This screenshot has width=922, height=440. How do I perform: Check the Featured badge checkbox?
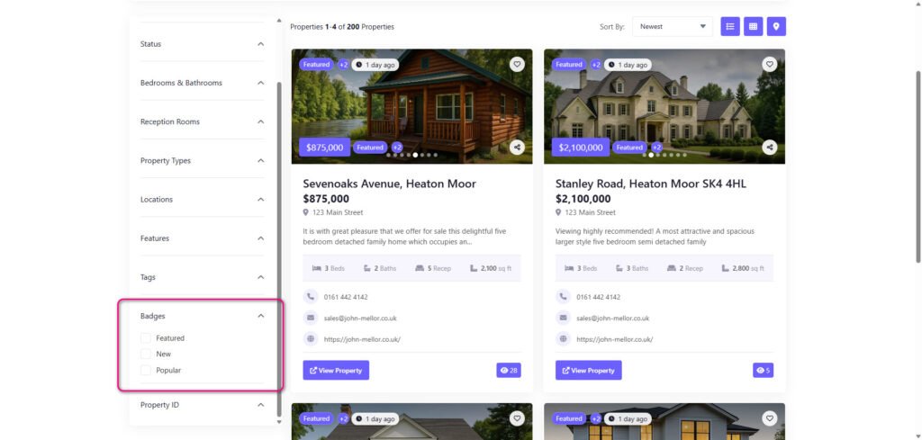click(146, 338)
